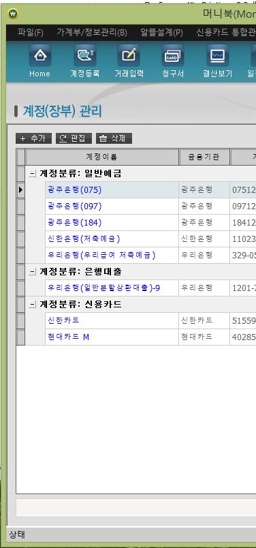256x548 pixels.
Task: Collapse the 신용카드 account group
Action: 33,305
